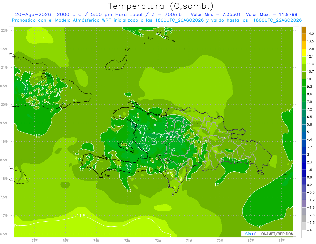The image size is (316, 244).
Task: Click the 17N latitude axis label
Action: (x=4, y=216)
